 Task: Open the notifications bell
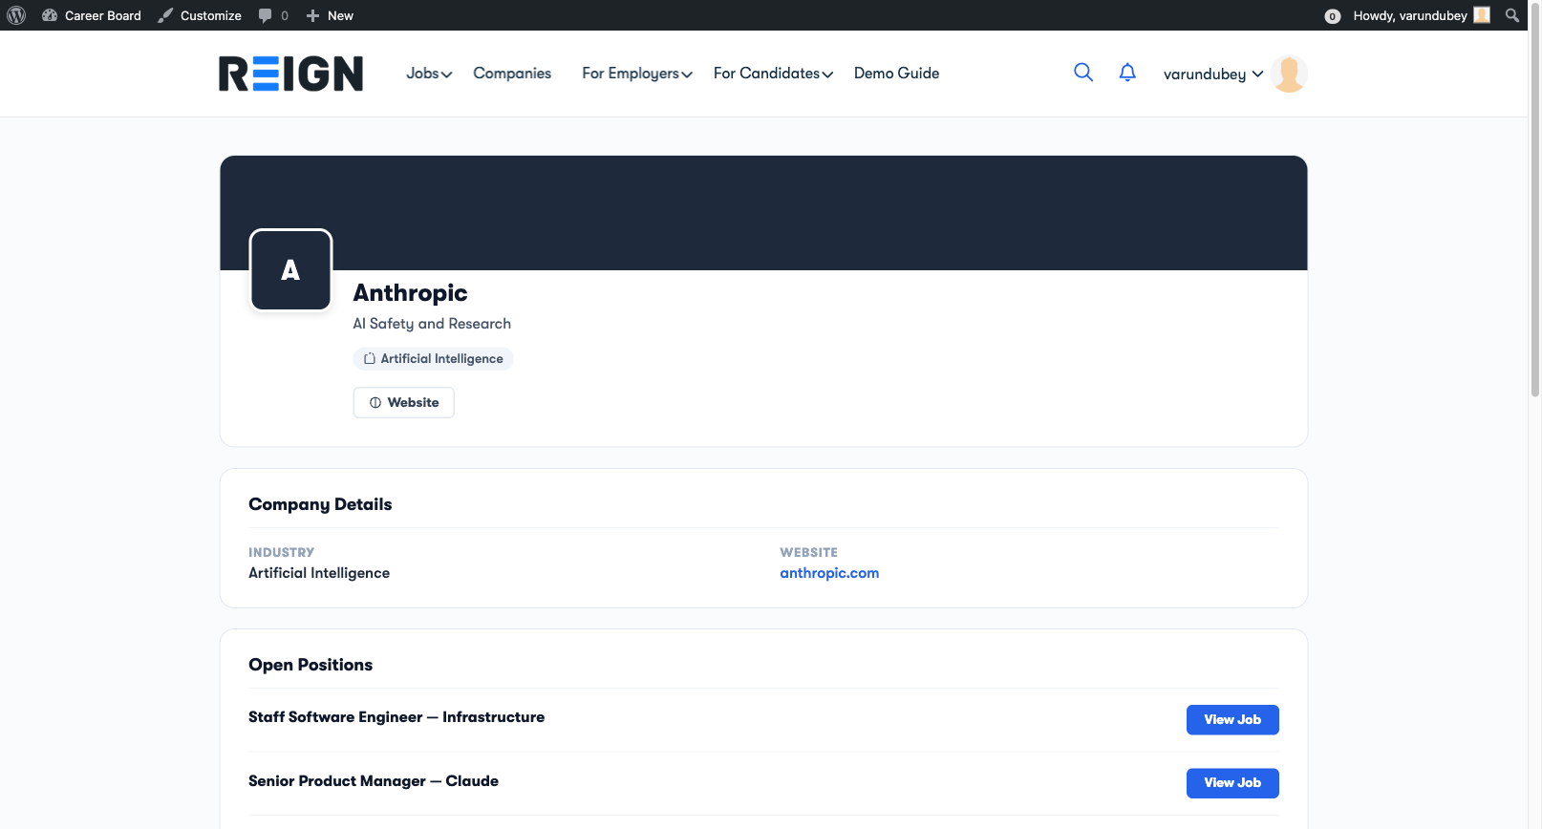[1127, 73]
